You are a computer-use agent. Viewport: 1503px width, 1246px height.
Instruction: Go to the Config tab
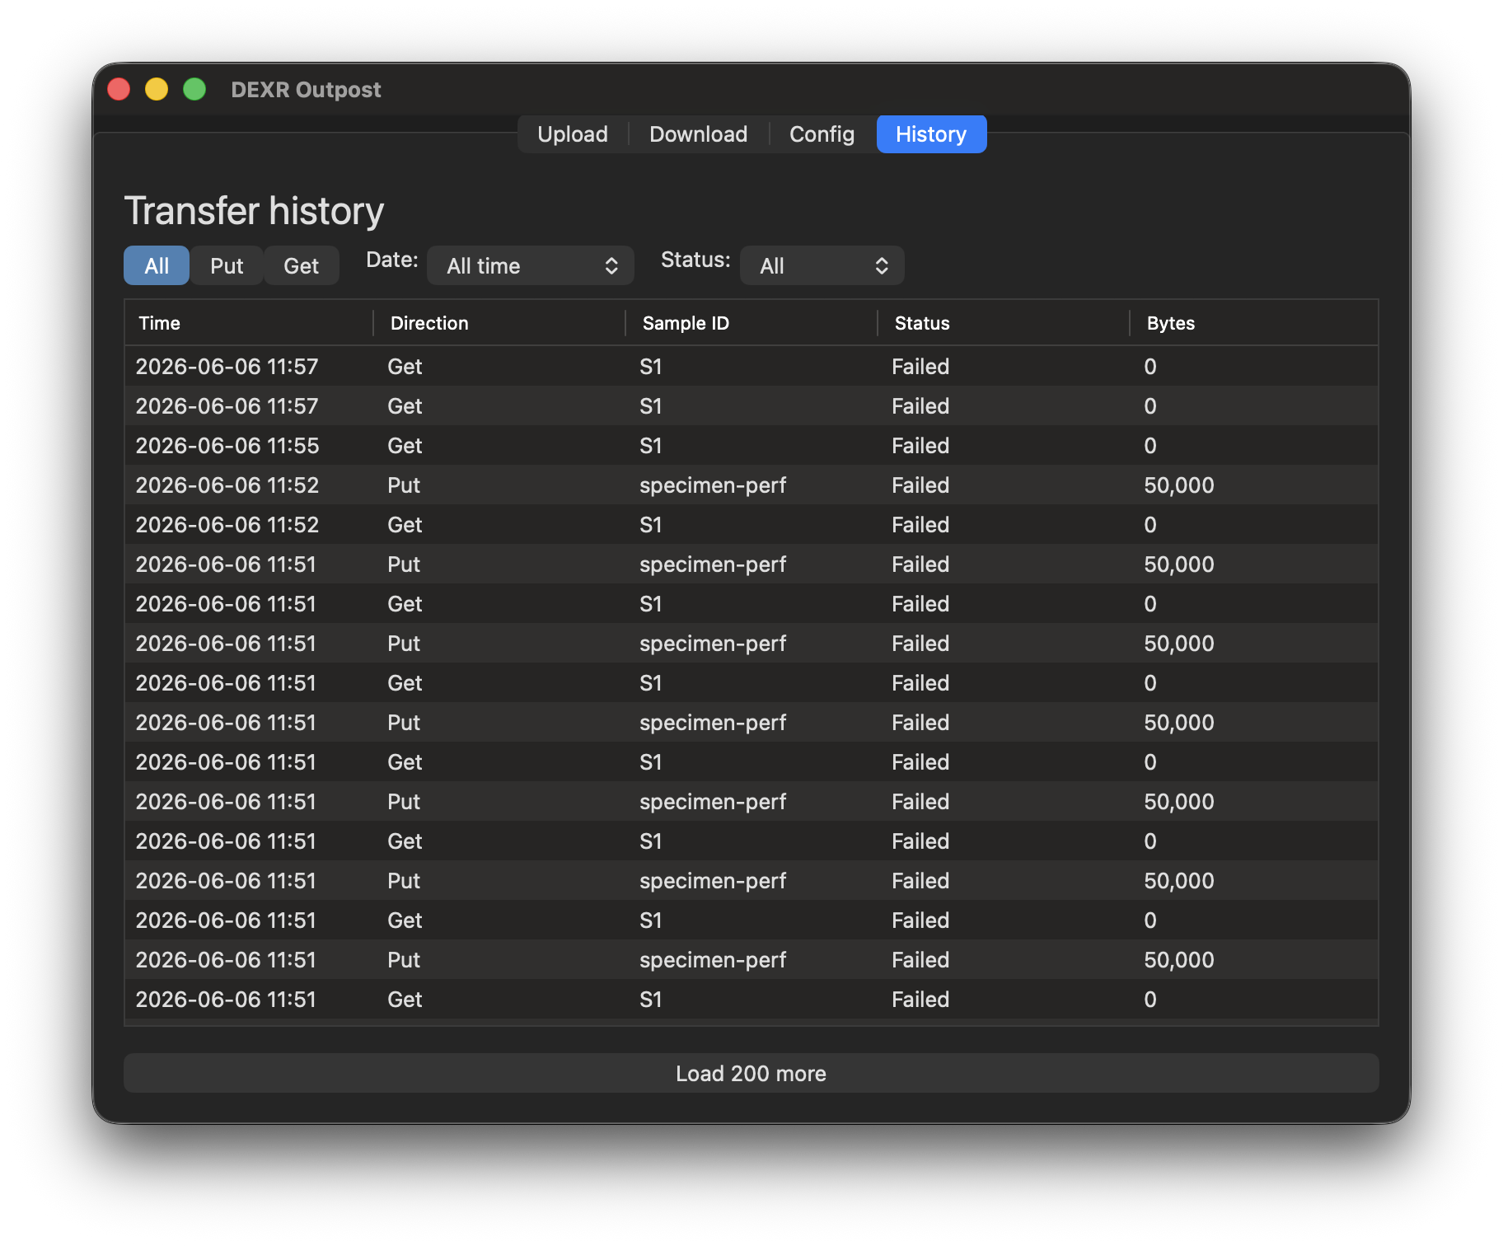pyautogui.click(x=822, y=134)
